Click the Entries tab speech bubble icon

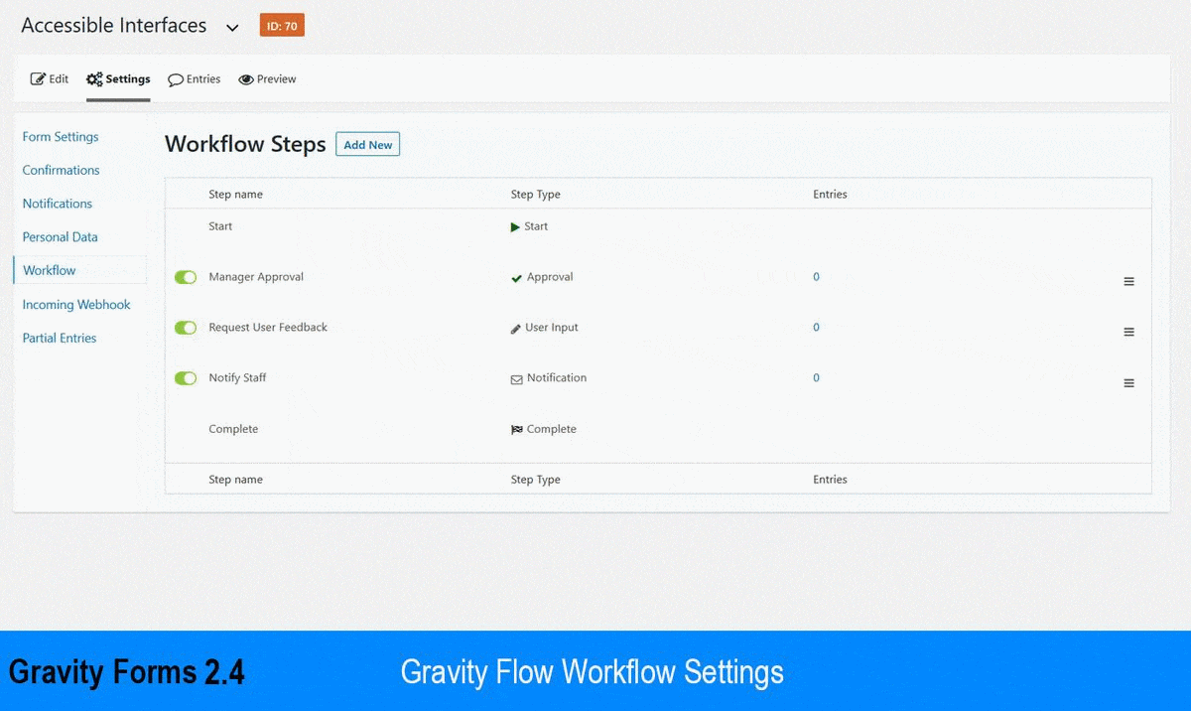[176, 79]
